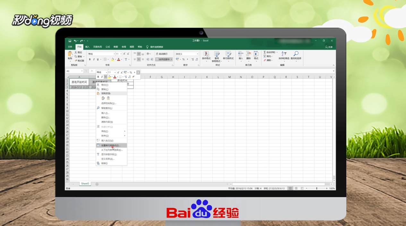This screenshot has height=226, width=406.
Task: Choose Paste Special (选择性粘贴) in context menu
Action: coord(111,103)
